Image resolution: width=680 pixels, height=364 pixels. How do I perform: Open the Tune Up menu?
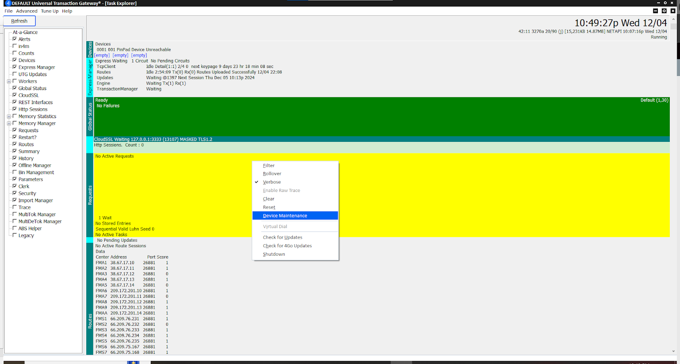[49, 11]
